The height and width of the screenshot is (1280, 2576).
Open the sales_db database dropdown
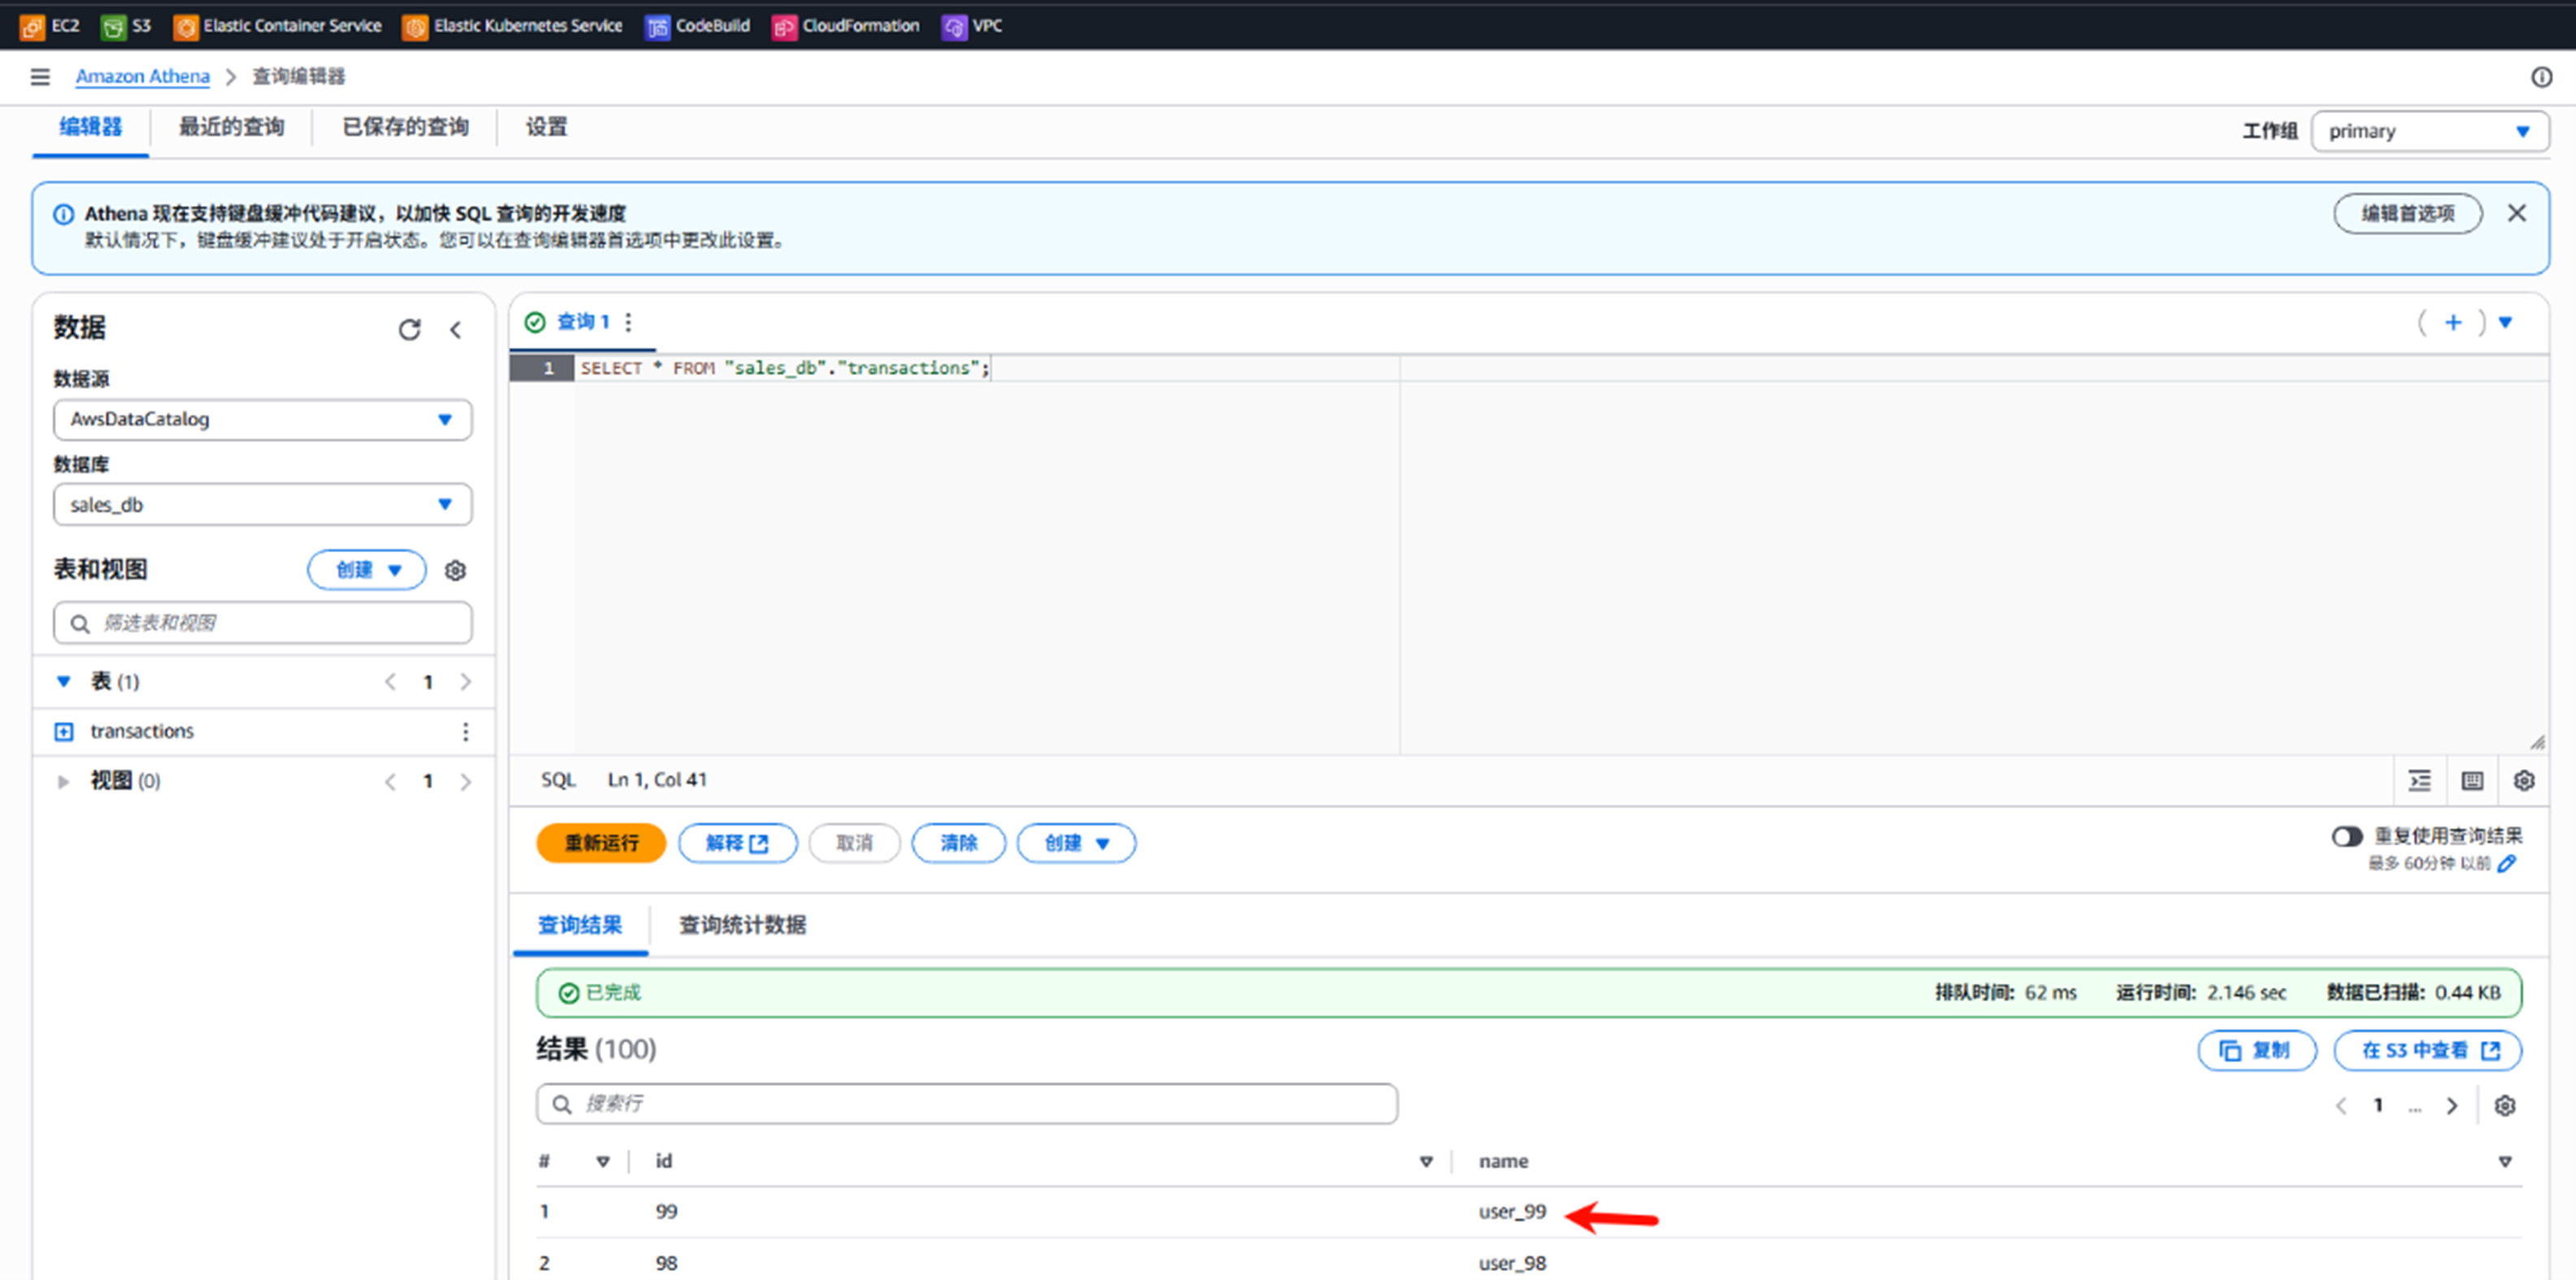click(262, 505)
